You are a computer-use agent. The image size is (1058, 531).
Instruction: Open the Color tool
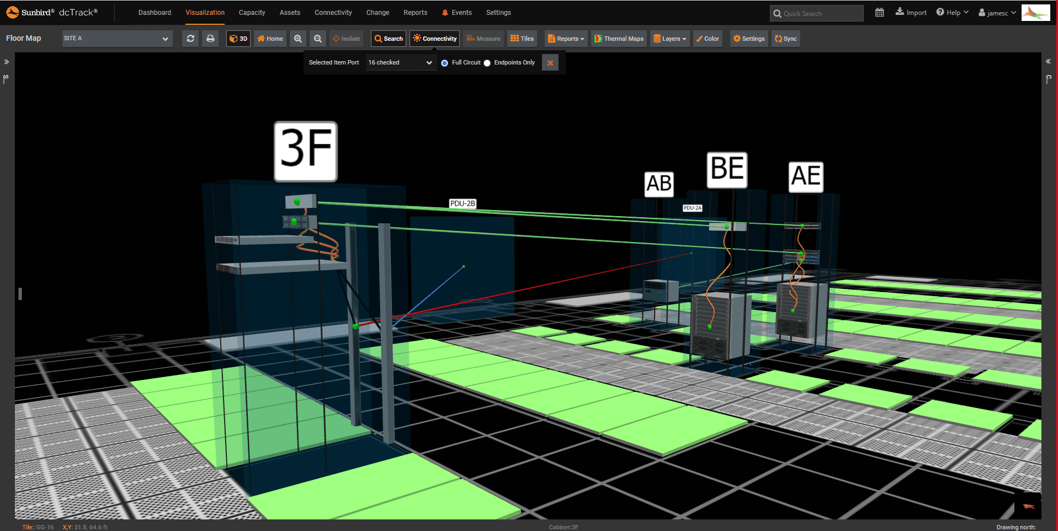(x=708, y=39)
